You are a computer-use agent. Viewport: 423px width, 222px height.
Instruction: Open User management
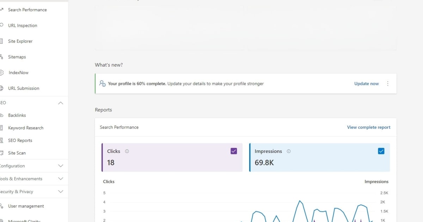26,206
